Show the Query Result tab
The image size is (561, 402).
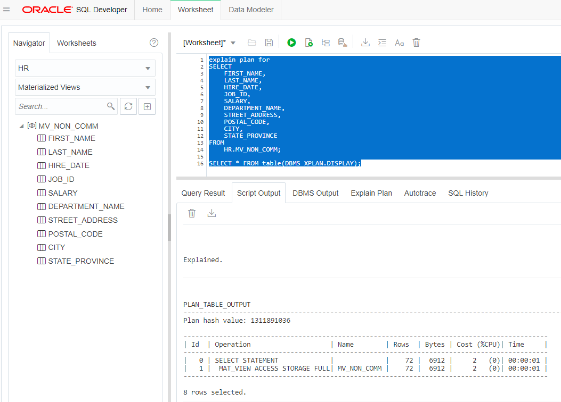tap(203, 193)
